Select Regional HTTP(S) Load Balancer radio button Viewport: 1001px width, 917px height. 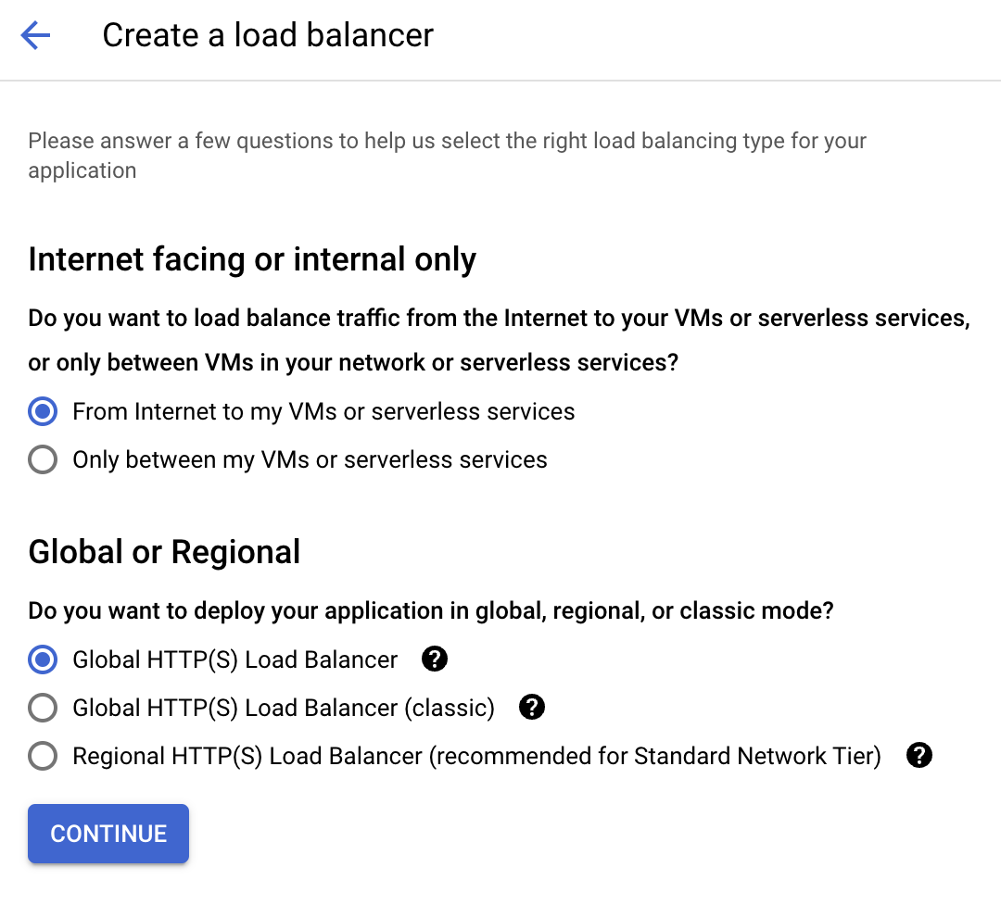click(x=43, y=756)
